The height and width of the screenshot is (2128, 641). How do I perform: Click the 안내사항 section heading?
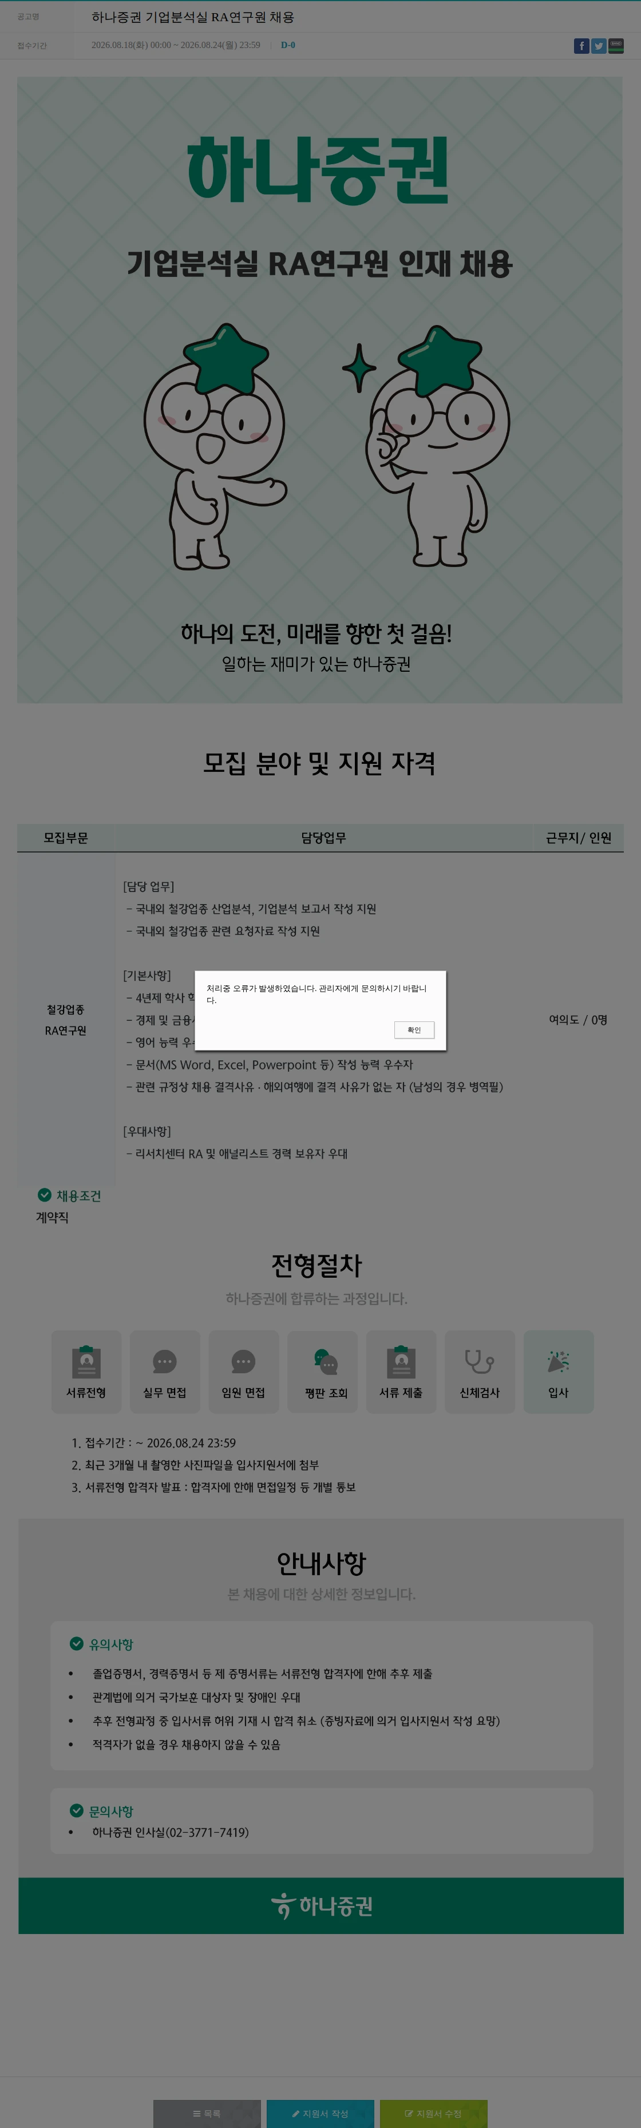pos(321,1562)
